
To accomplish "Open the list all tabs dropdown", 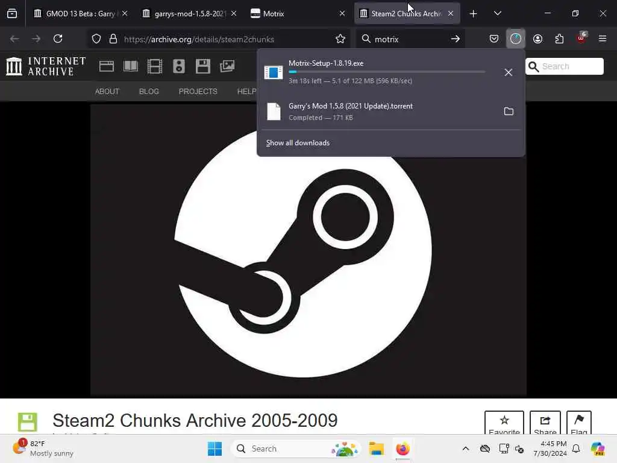I will [x=497, y=14].
